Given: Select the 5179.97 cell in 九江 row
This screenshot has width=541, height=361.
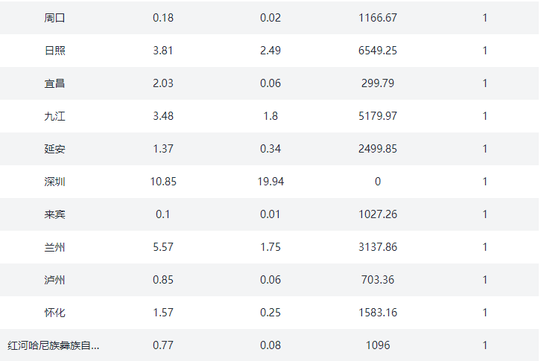Looking at the screenshot, I should pyautogui.click(x=378, y=116).
